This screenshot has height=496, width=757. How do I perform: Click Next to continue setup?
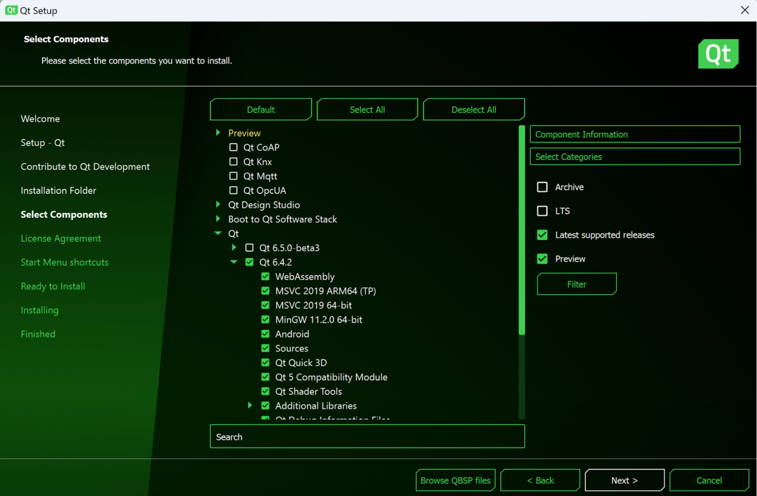625,480
